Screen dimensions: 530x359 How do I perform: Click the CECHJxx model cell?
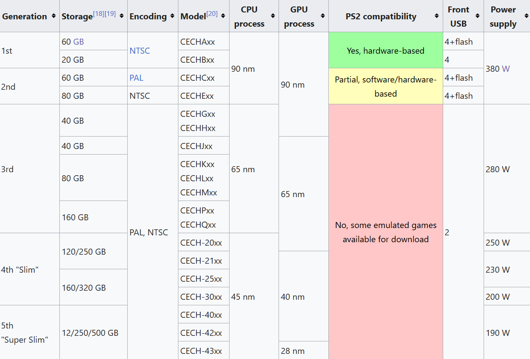(x=204, y=146)
